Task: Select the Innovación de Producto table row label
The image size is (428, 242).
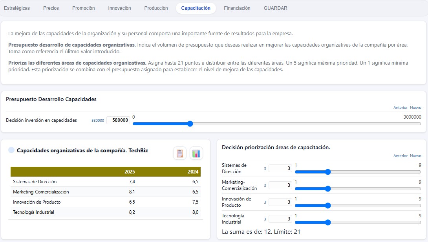Action: [x=37, y=202]
